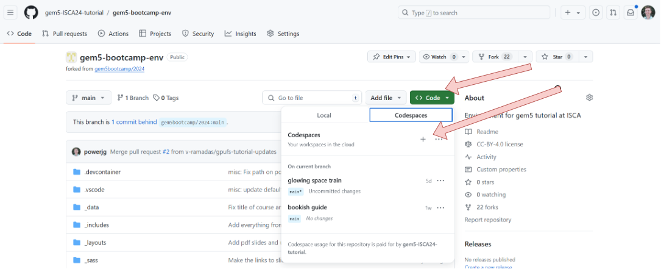Click the green Code button
This screenshot has width=661, height=269.
pyautogui.click(x=432, y=98)
